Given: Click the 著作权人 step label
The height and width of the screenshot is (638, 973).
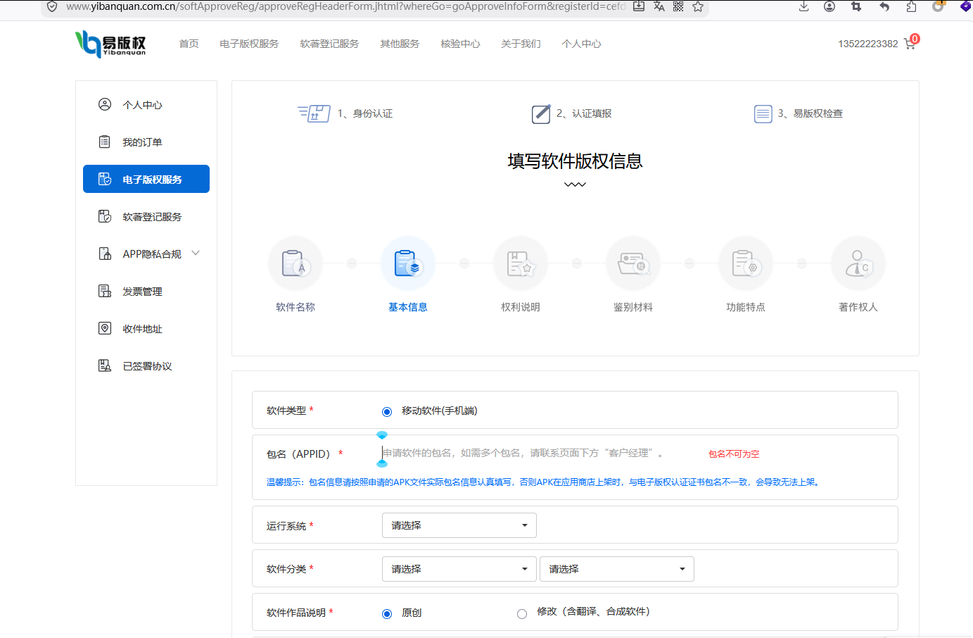Looking at the screenshot, I should 858,307.
